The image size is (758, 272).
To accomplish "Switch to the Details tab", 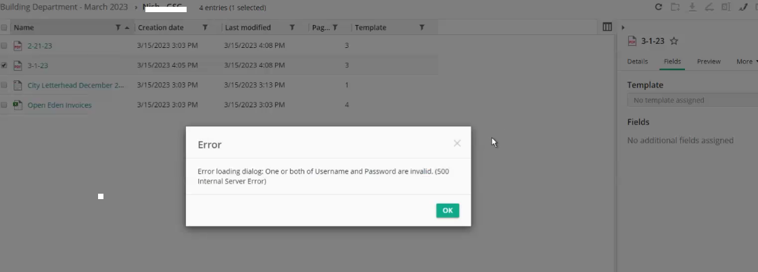I will pos(637,61).
